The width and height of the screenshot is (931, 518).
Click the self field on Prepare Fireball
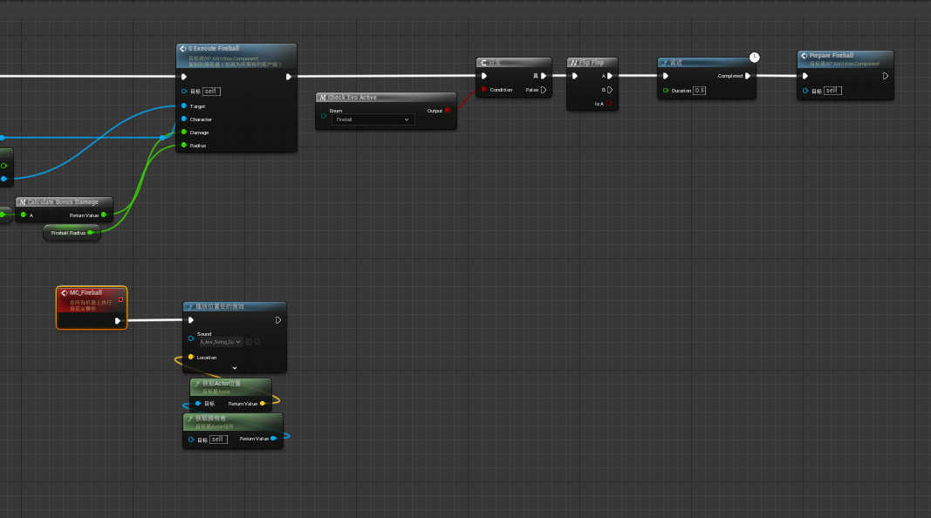point(832,91)
